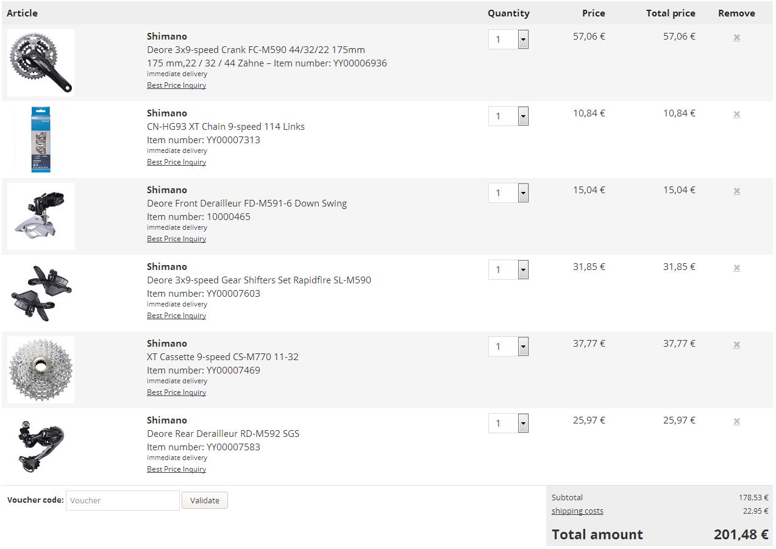
Task: Open Best Price Inquiry for Deore Crank
Action: [176, 85]
